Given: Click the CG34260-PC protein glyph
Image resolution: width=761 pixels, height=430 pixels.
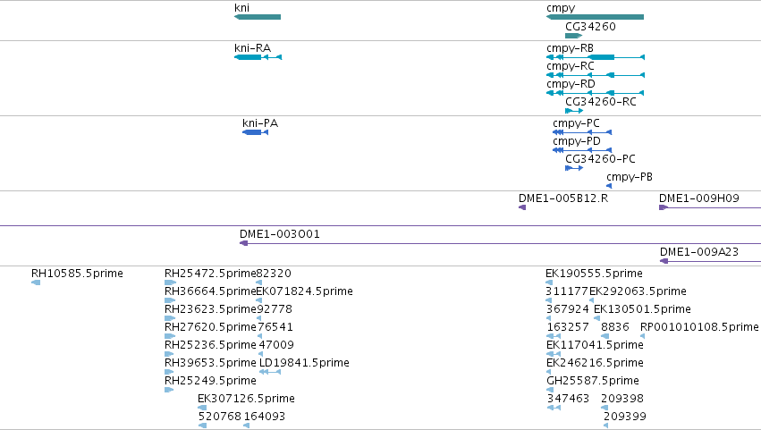Looking at the screenshot, I should click(574, 168).
